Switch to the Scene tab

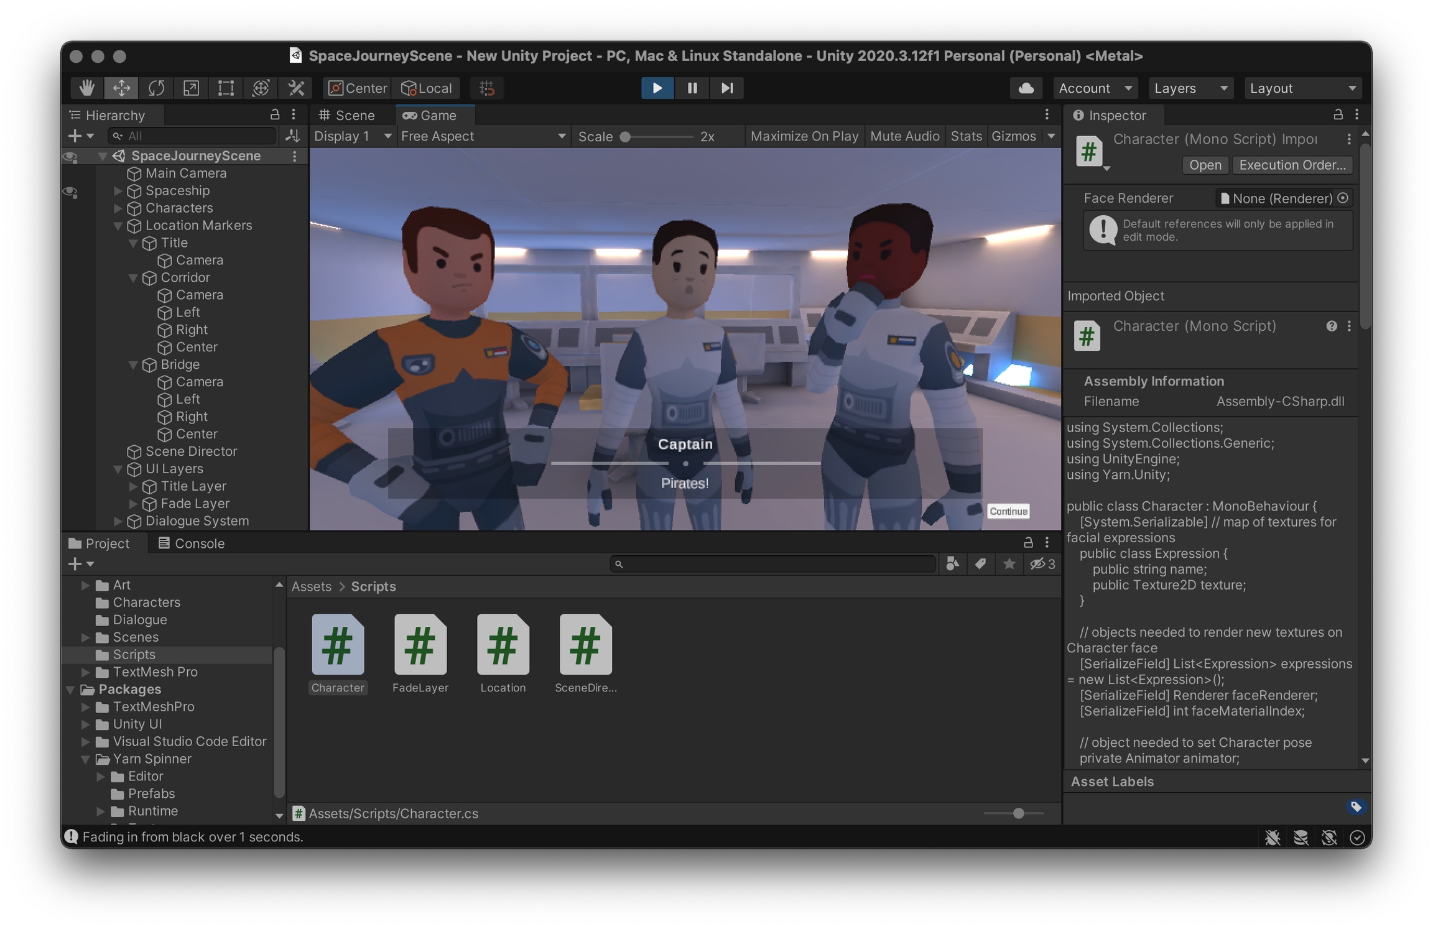347,115
